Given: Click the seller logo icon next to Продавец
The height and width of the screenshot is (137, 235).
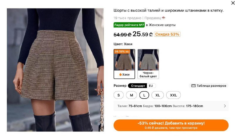Looking at the screenshot, I should click(164, 18).
